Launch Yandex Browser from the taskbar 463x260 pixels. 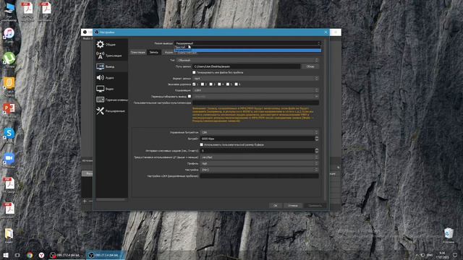[x=41, y=255]
